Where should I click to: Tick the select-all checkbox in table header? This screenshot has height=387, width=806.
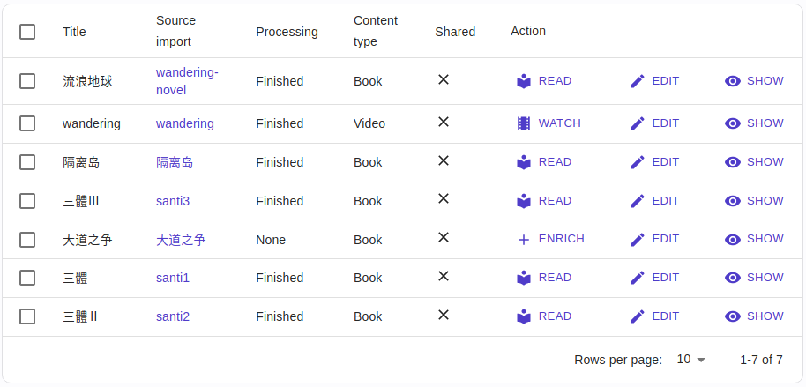pos(27,32)
